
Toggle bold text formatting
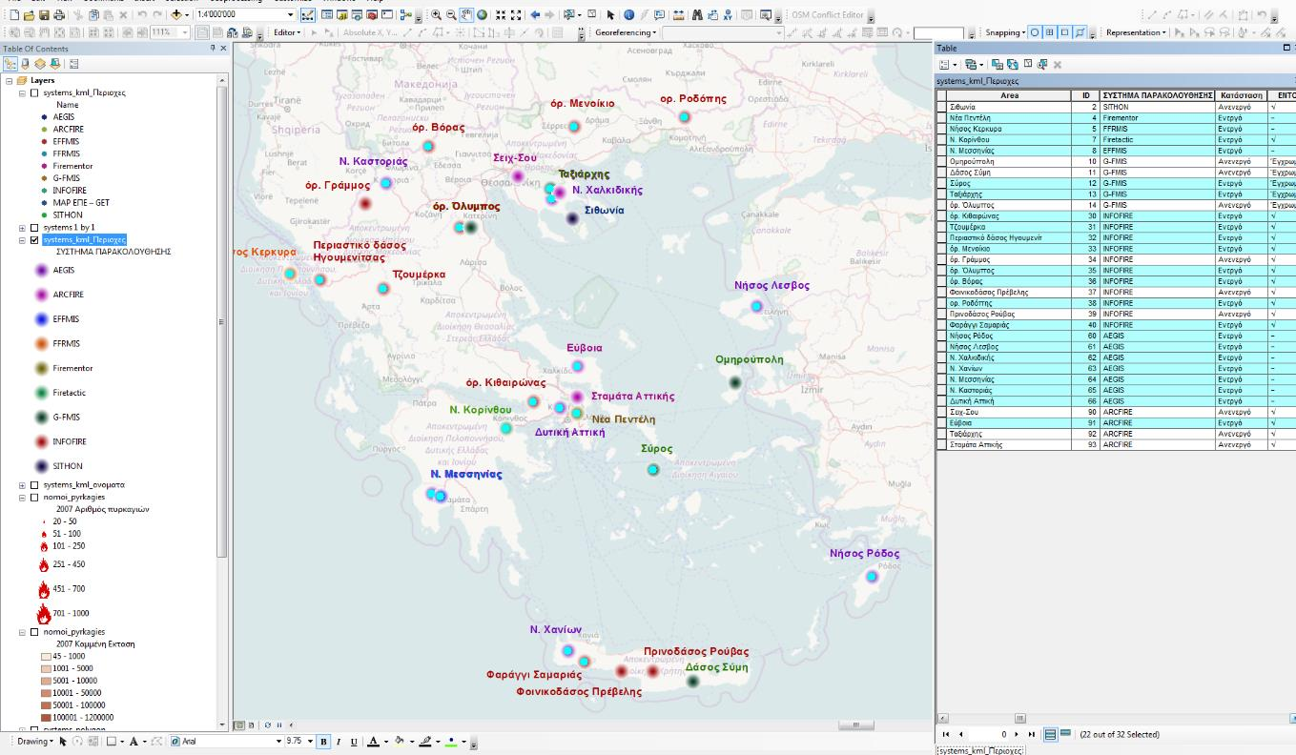click(x=323, y=742)
